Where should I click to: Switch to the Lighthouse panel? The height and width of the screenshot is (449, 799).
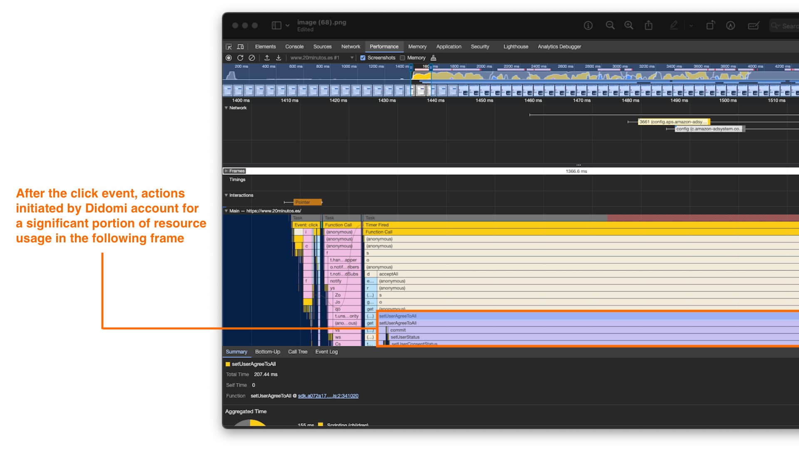point(516,46)
